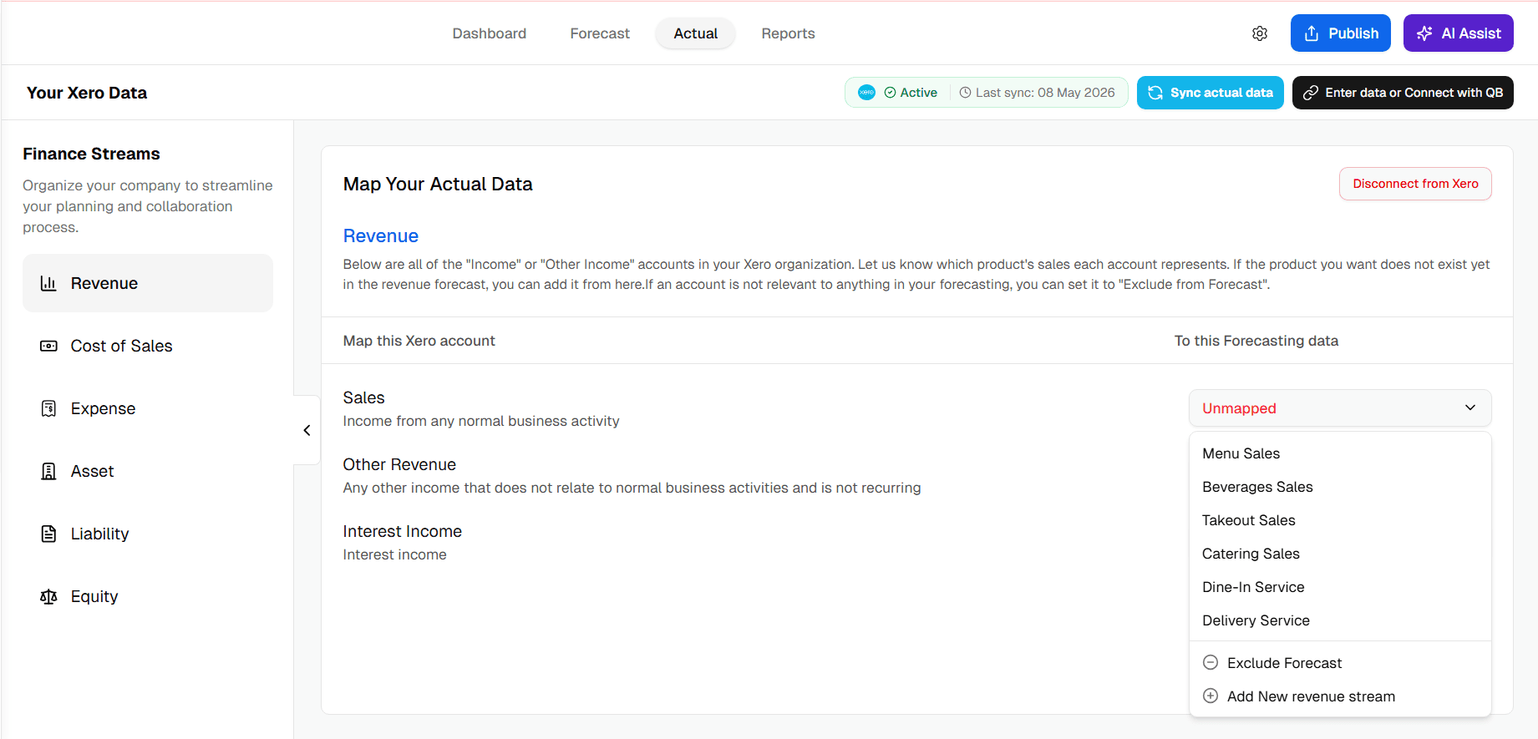Click the Xero logo icon
Image resolution: width=1538 pixels, height=739 pixels.
(866, 93)
